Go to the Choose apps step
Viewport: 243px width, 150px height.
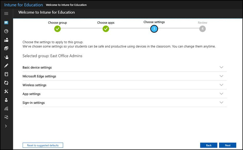(106, 29)
